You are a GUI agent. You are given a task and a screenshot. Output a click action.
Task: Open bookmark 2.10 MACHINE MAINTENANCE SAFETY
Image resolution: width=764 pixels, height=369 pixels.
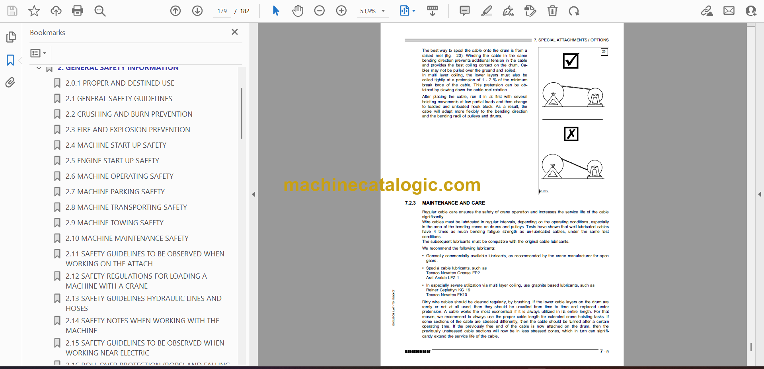pos(127,238)
